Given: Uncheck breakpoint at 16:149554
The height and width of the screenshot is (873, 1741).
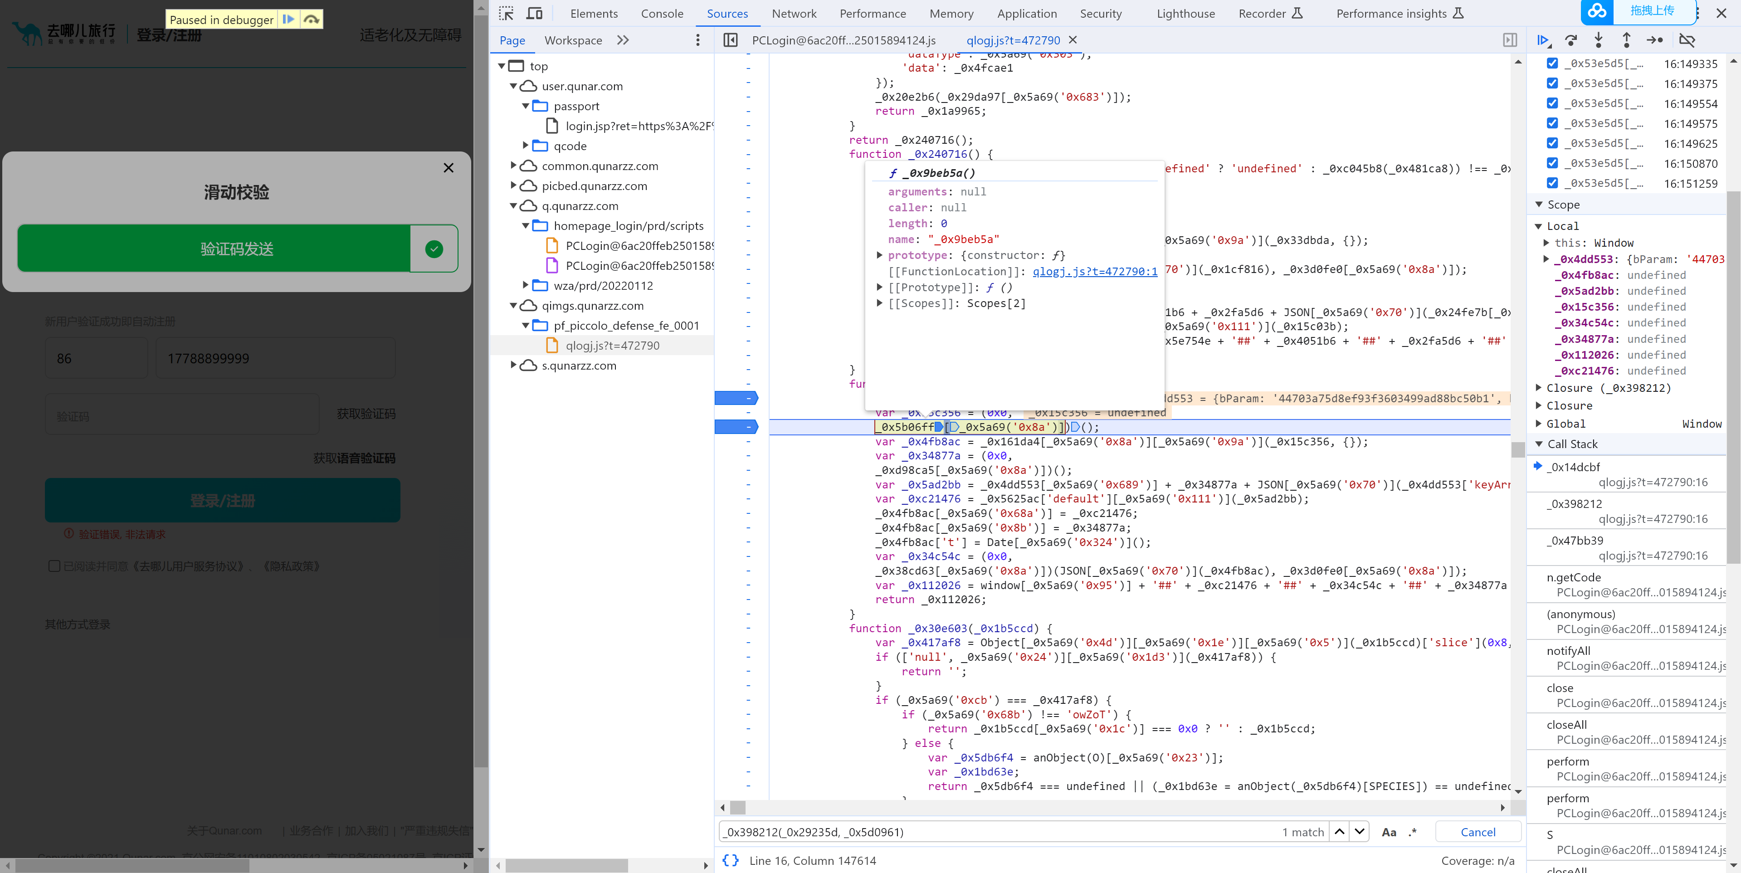Looking at the screenshot, I should click(1552, 103).
